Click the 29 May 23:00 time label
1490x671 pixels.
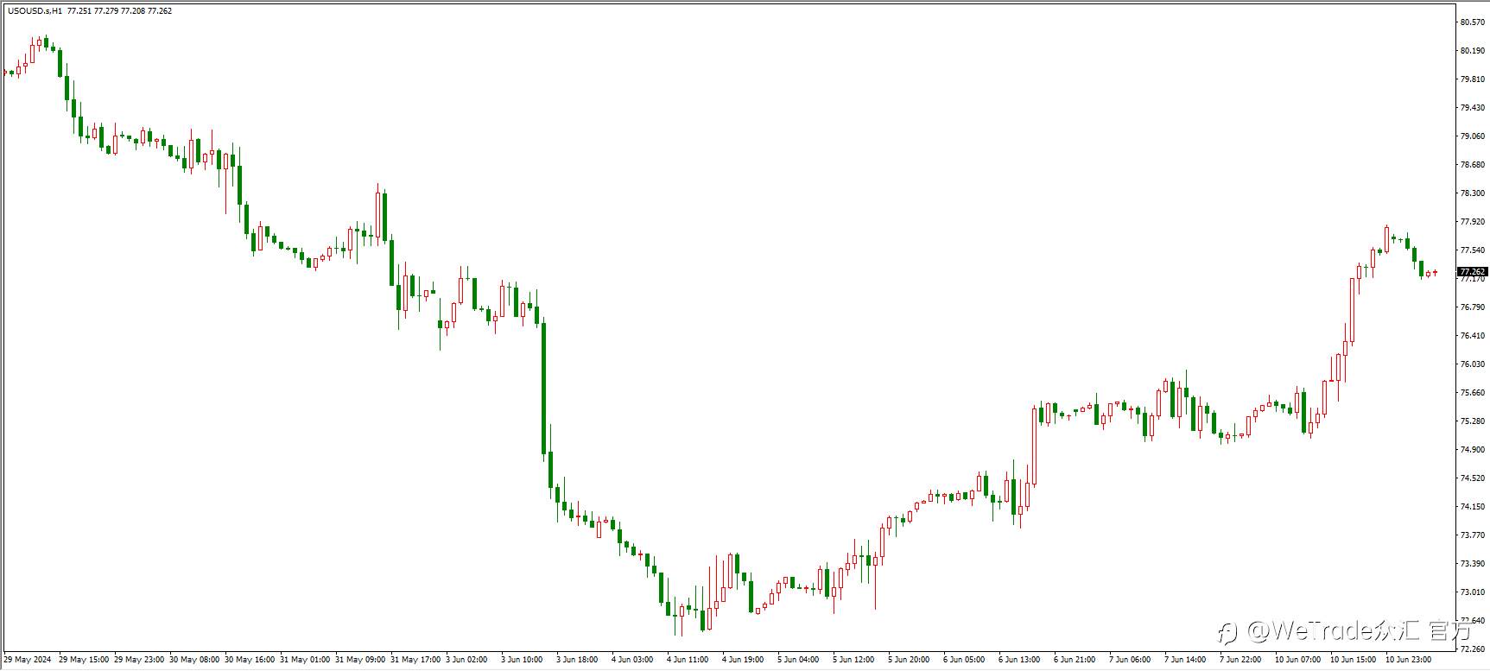point(139,660)
